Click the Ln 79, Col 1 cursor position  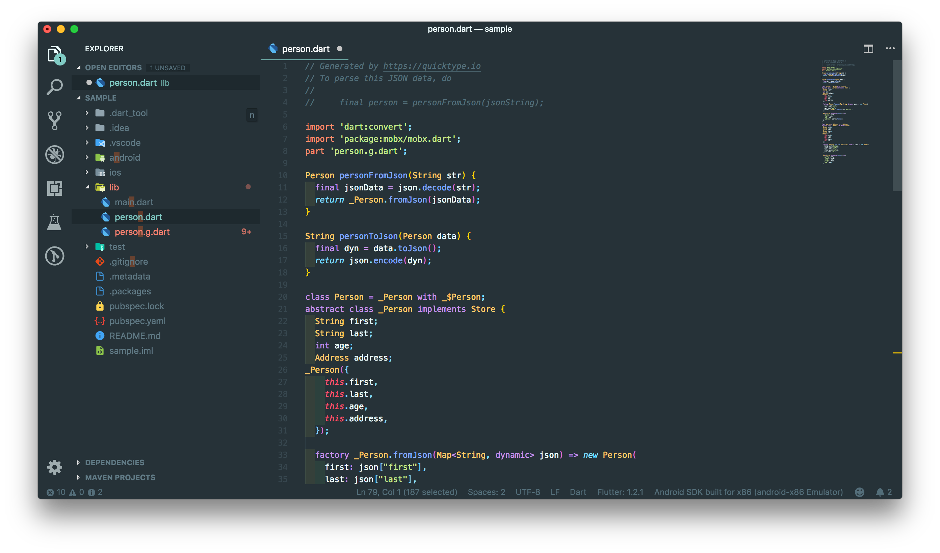[407, 492]
